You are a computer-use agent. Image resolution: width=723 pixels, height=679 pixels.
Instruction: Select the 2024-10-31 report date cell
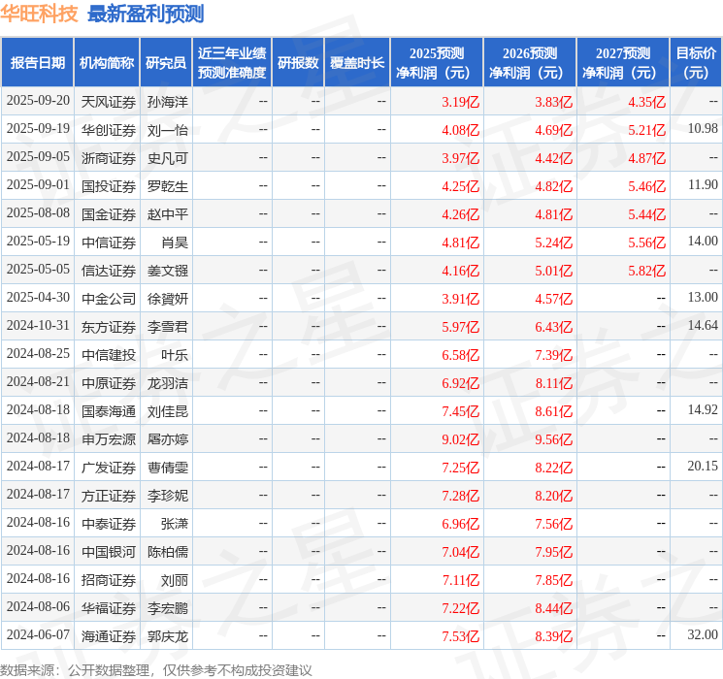pos(38,326)
